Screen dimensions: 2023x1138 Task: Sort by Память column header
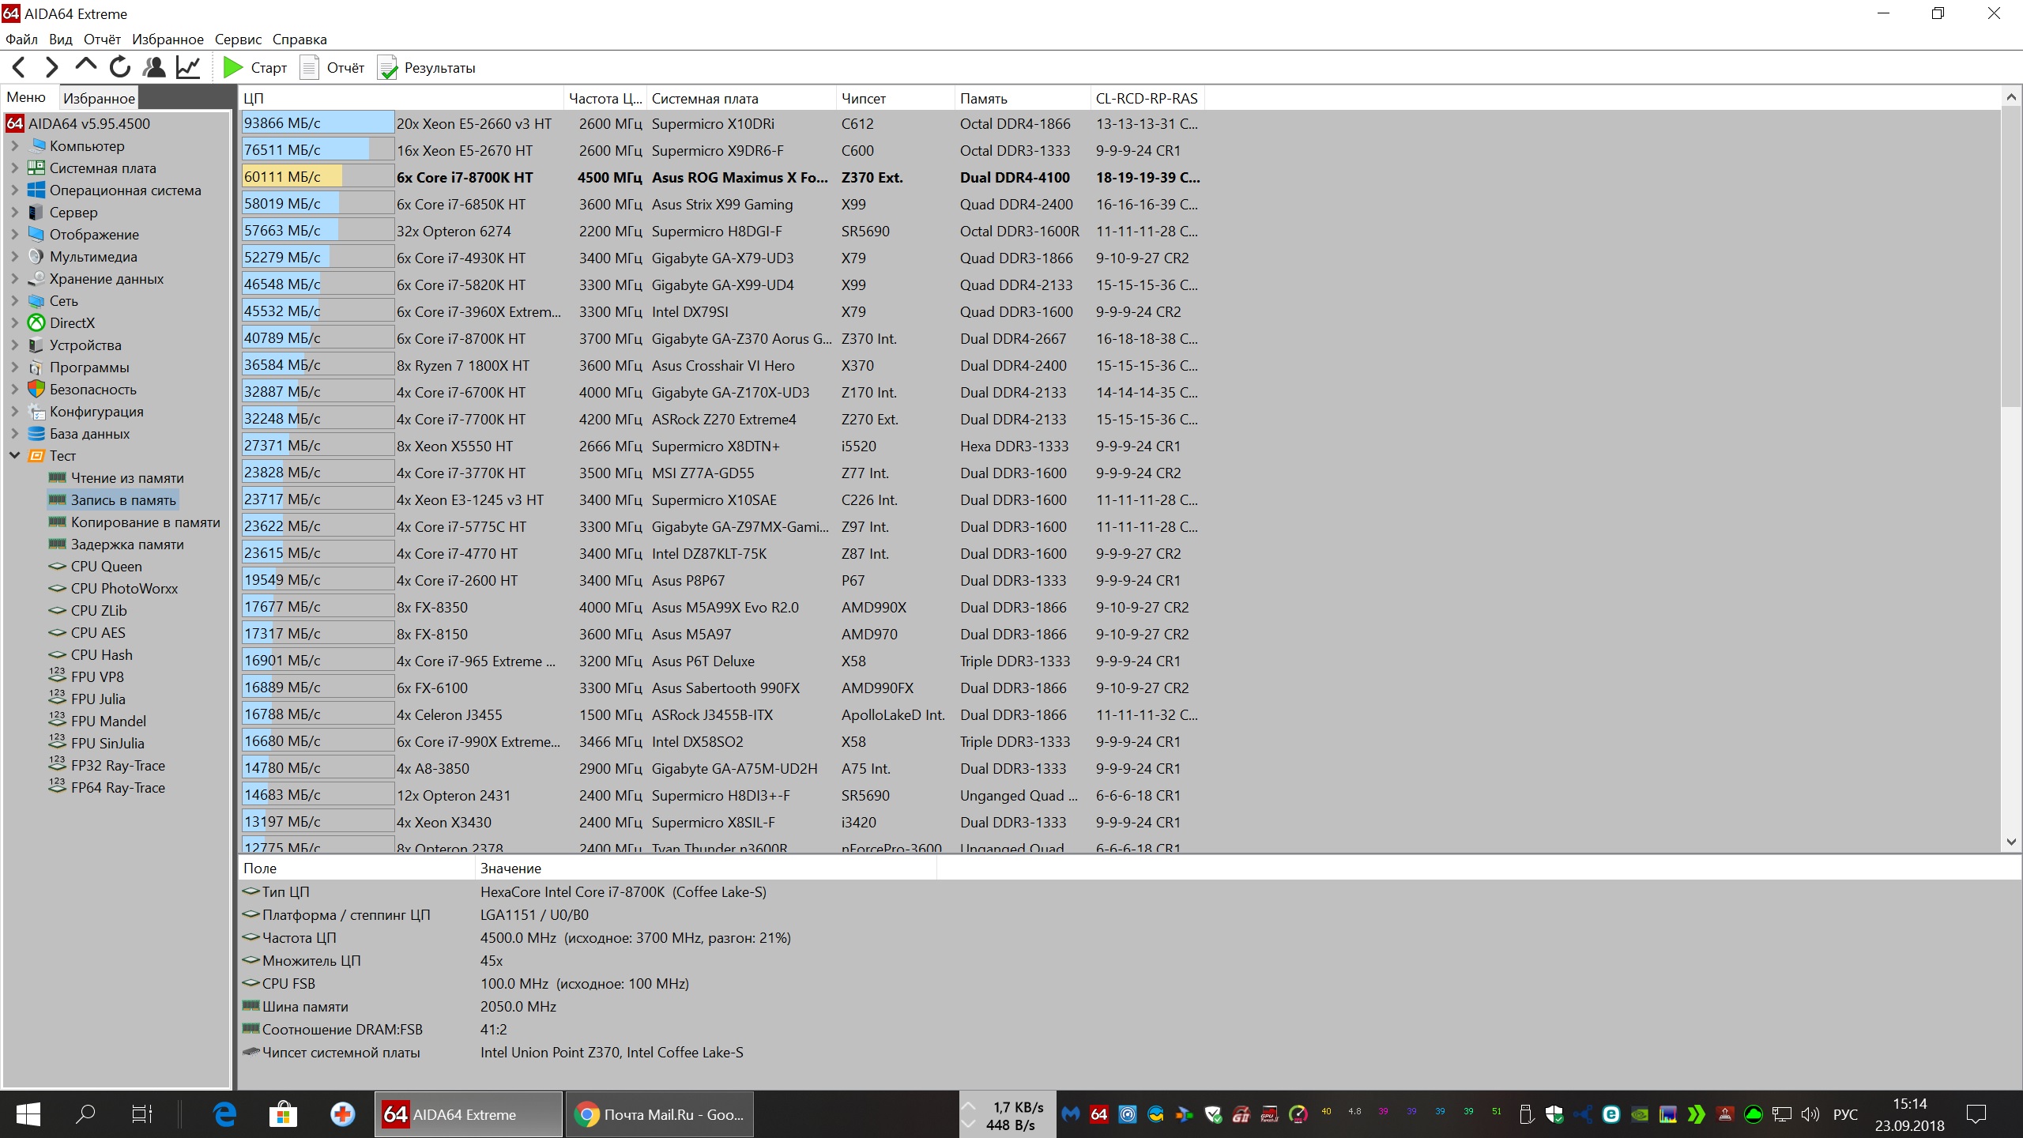(x=983, y=99)
